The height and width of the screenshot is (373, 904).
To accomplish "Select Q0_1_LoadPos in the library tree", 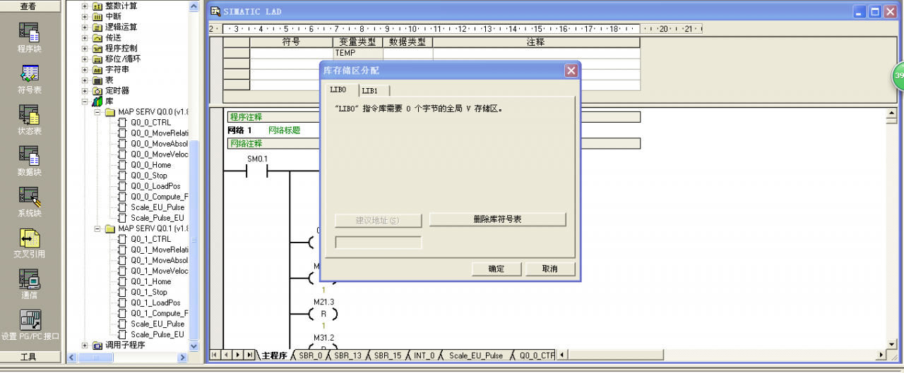I will [155, 302].
